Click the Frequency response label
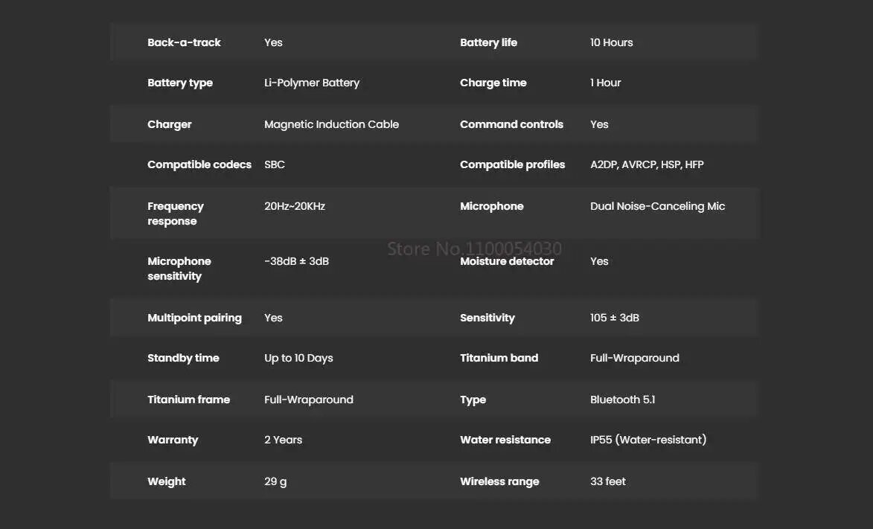The image size is (873, 529). click(176, 214)
